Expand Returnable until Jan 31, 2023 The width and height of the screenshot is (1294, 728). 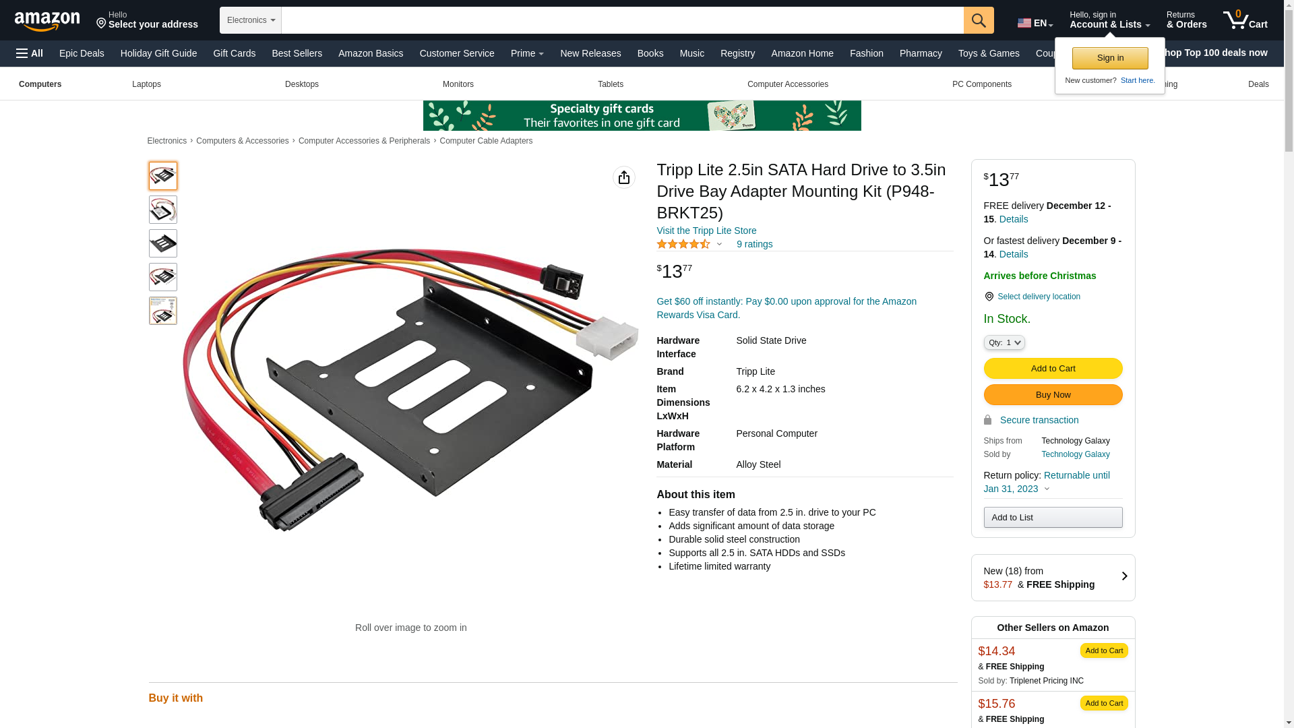pyautogui.click(x=1047, y=482)
